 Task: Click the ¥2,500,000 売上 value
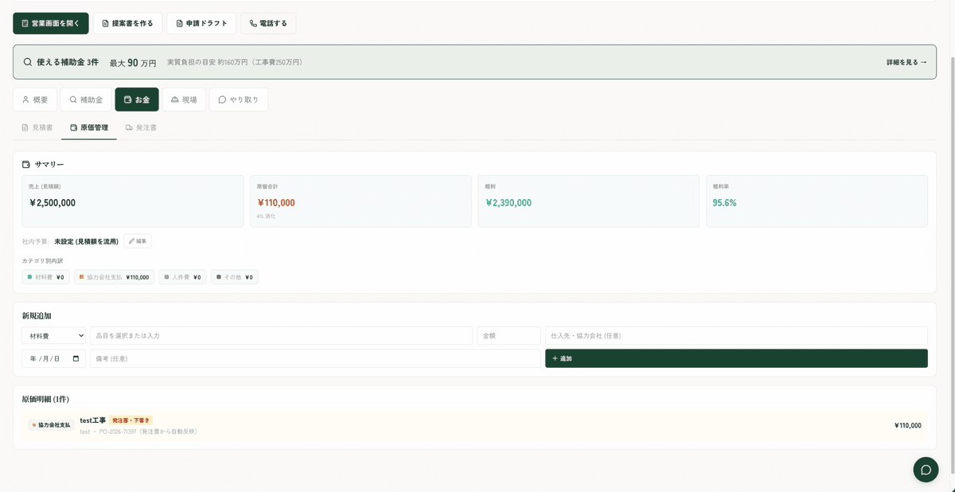[x=53, y=203]
